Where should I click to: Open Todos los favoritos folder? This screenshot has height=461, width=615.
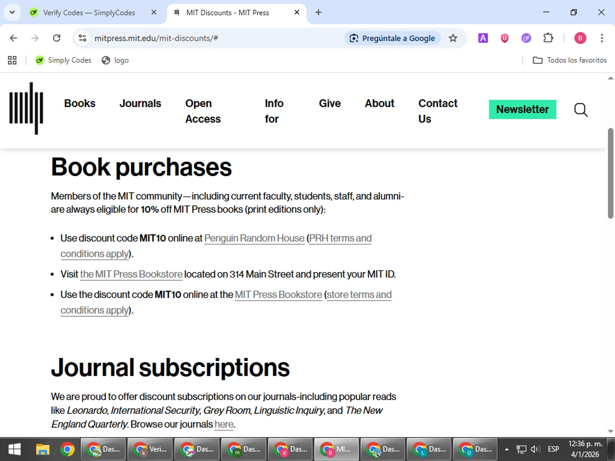(569, 60)
